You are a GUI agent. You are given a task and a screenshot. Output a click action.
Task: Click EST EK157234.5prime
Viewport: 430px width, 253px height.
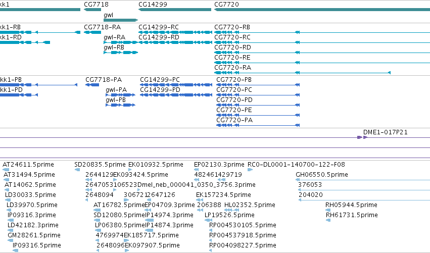tap(223, 195)
